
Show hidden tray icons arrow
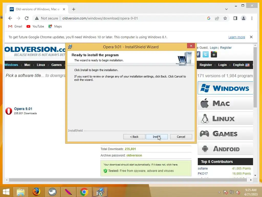coord(219,192)
